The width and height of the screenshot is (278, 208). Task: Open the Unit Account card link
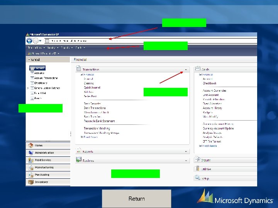click(211, 95)
